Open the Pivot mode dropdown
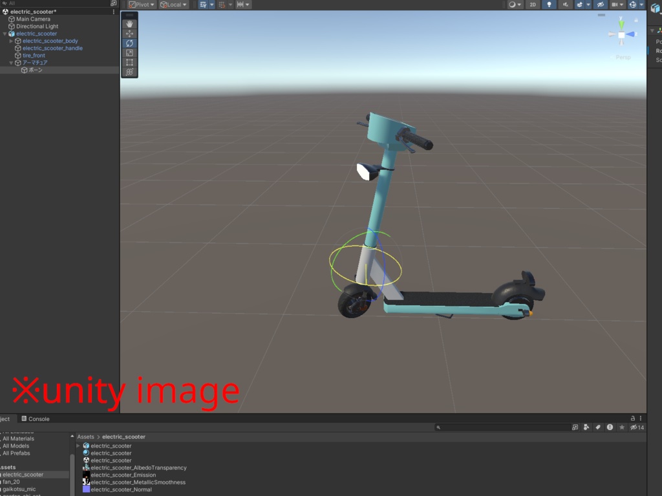 141,5
